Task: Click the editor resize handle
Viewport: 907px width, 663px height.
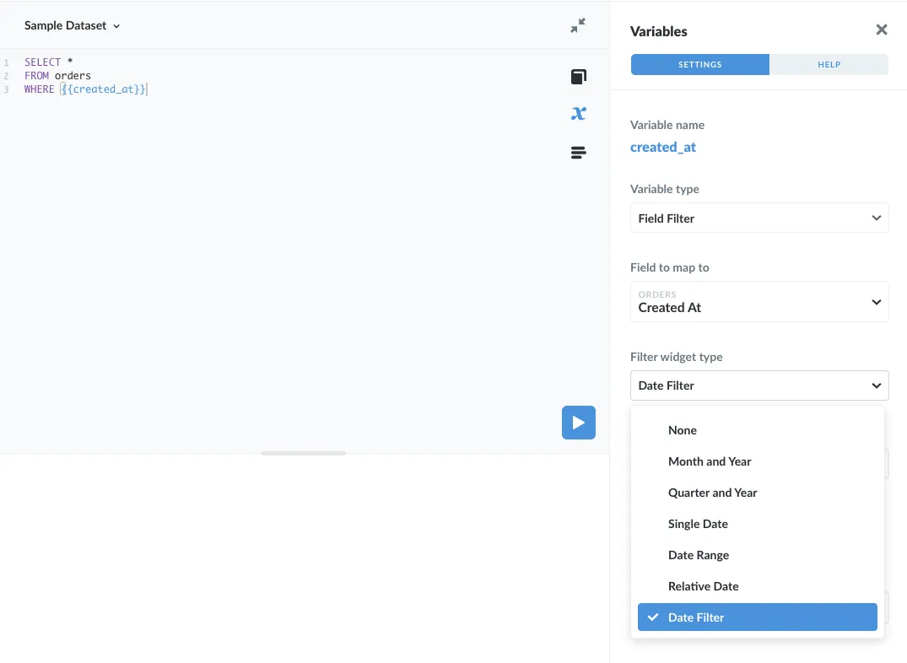Action: coord(303,452)
